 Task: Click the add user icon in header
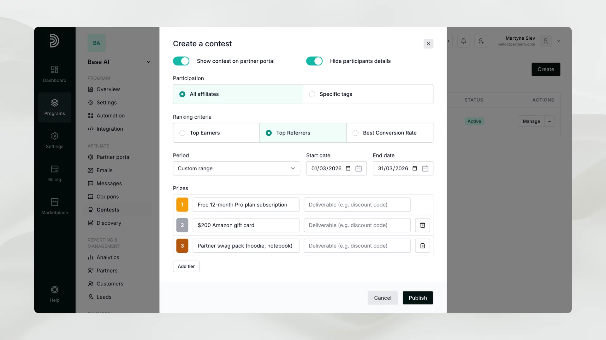[481, 41]
